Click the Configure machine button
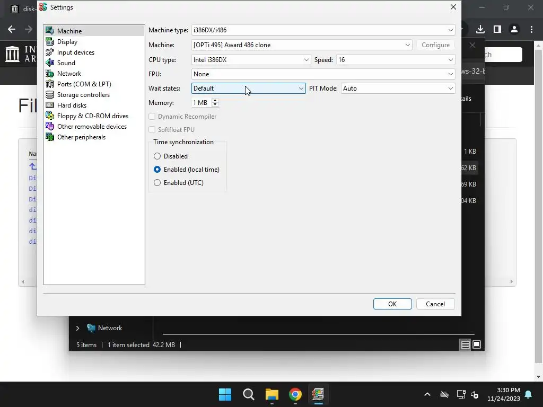Image resolution: width=543 pixels, height=407 pixels. pos(435,45)
